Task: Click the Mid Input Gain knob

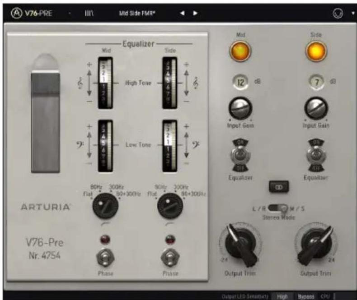Action: pyautogui.click(x=240, y=109)
